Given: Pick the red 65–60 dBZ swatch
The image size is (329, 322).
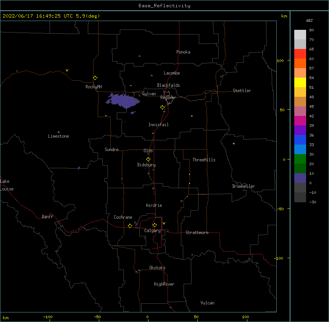Looking at the screenshot, I should click(300, 54).
